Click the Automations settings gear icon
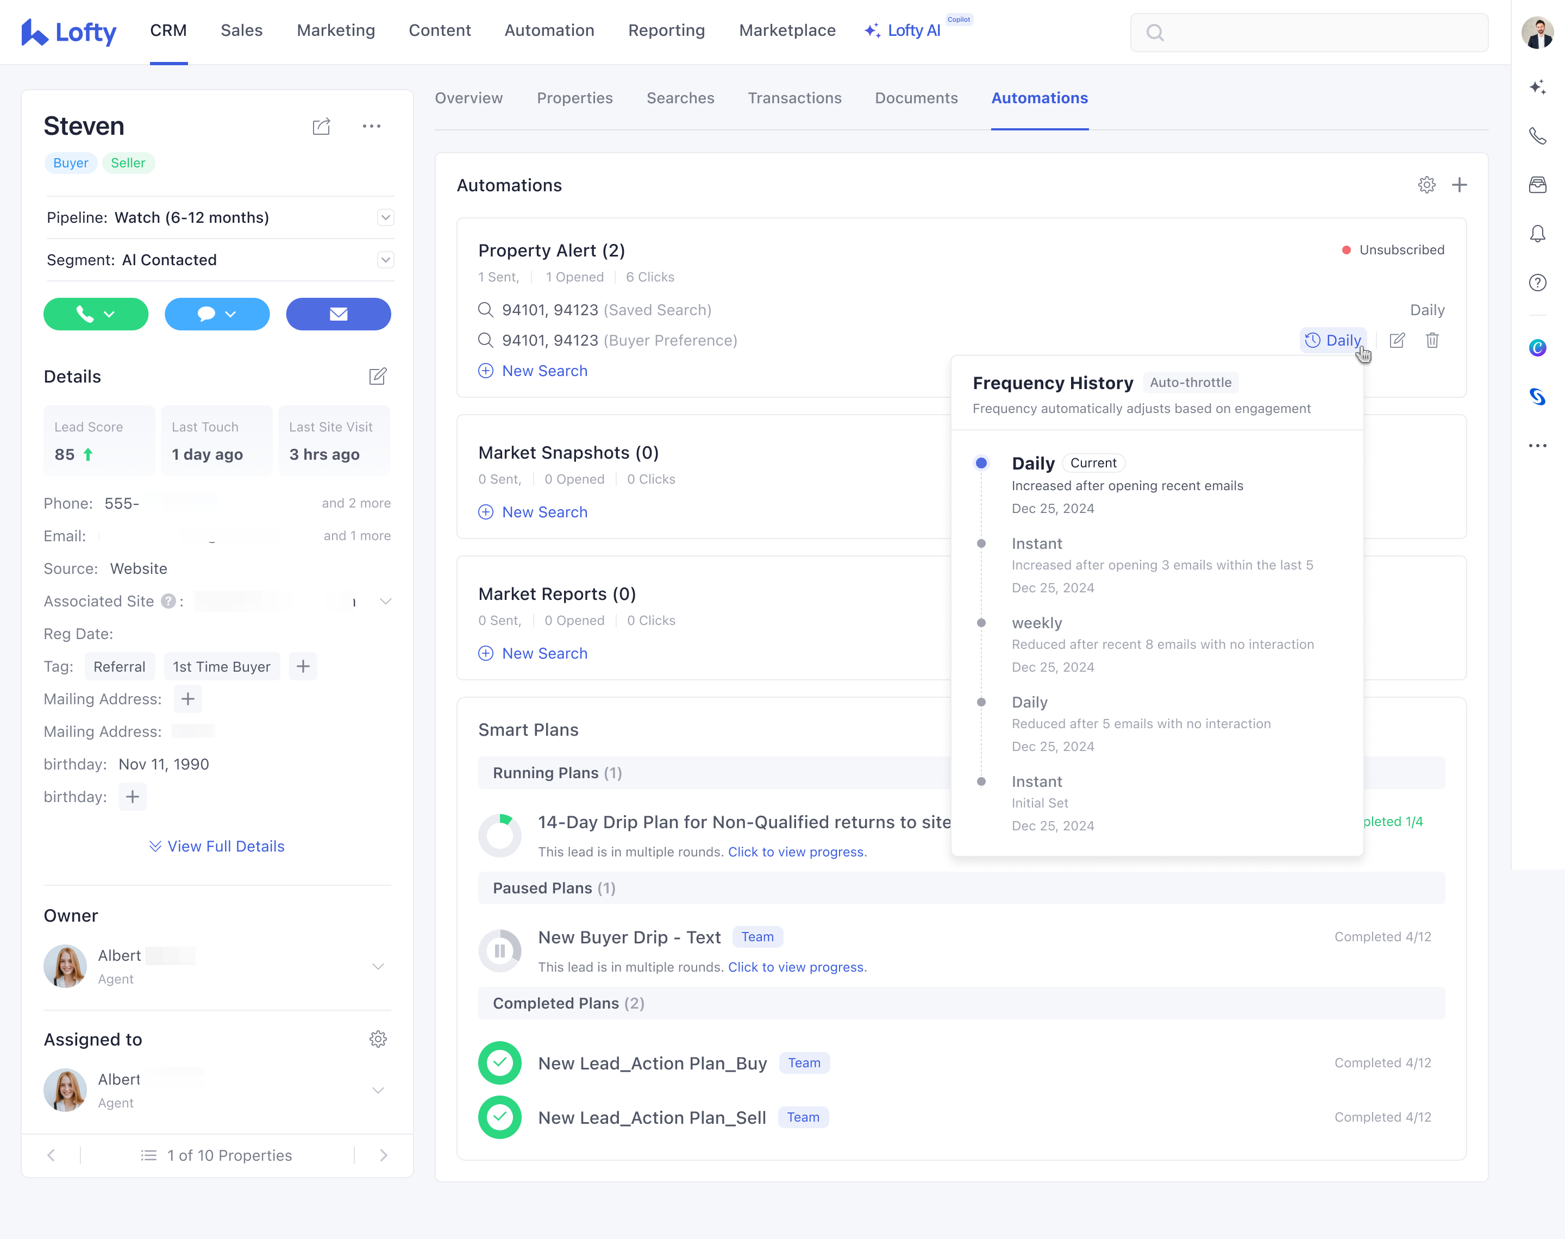 [1426, 185]
